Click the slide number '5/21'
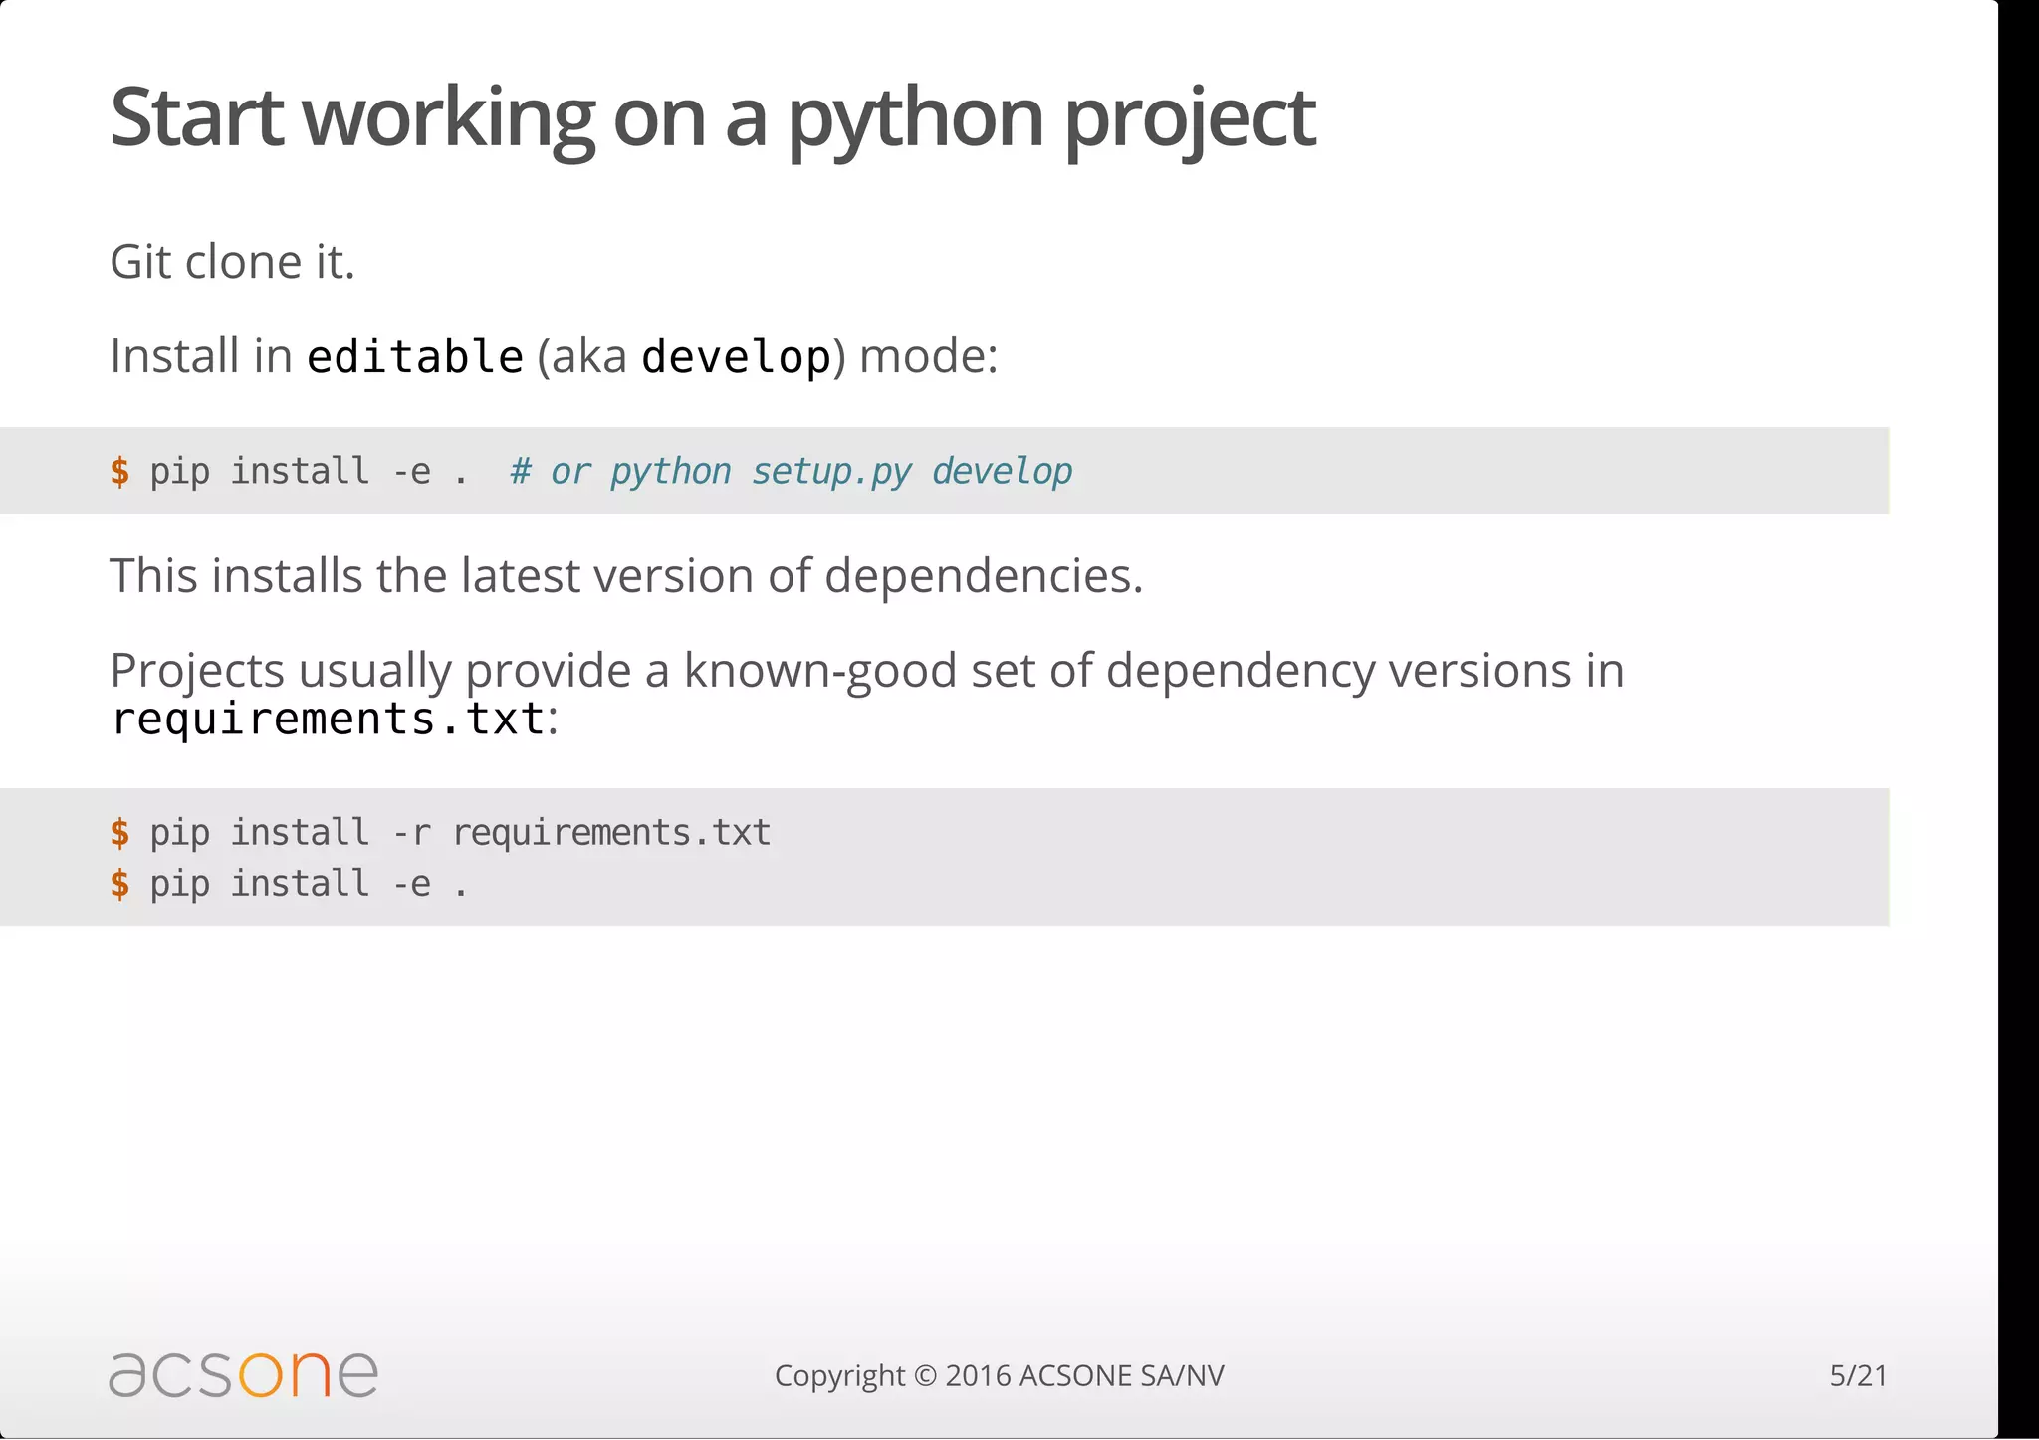The width and height of the screenshot is (2039, 1440). pyautogui.click(x=1858, y=1375)
